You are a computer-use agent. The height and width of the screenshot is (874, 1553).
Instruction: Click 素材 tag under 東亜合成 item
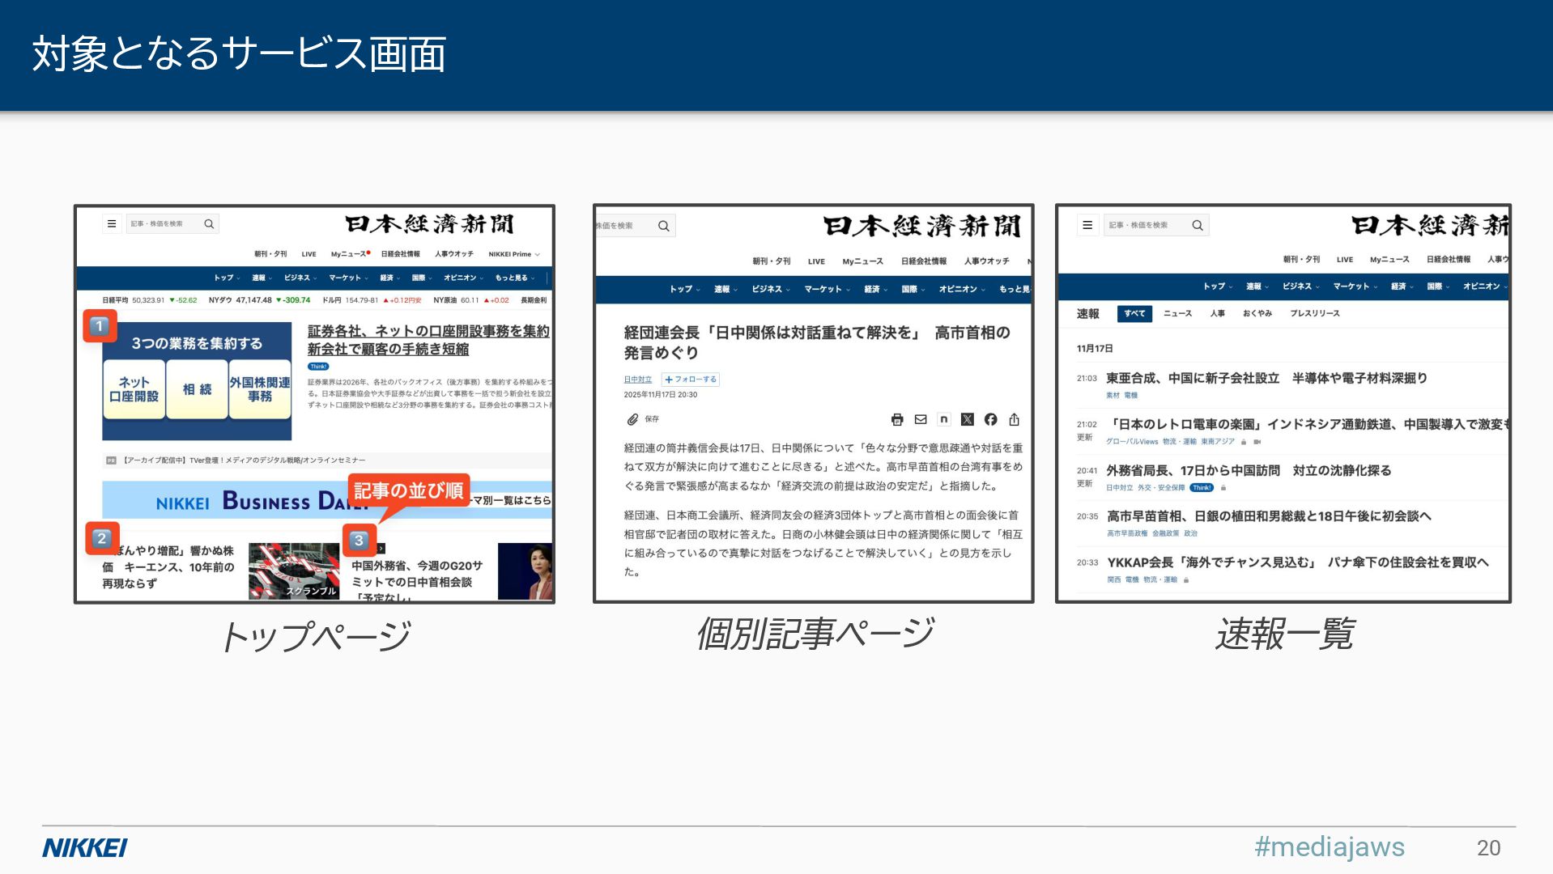[1113, 396]
